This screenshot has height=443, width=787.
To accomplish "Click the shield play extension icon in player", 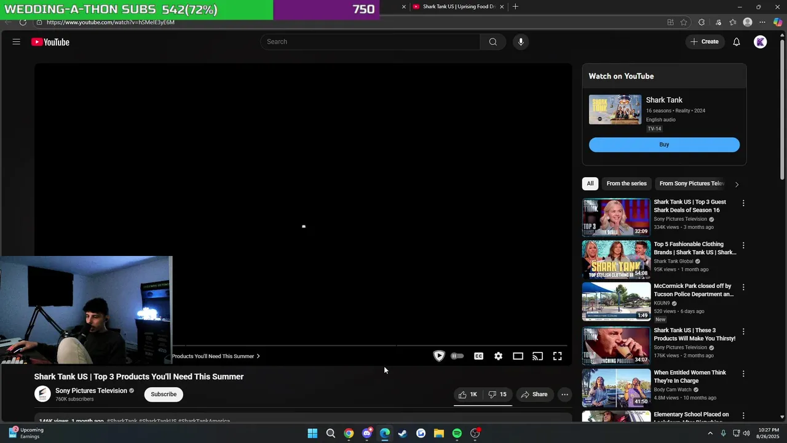I will [439, 356].
